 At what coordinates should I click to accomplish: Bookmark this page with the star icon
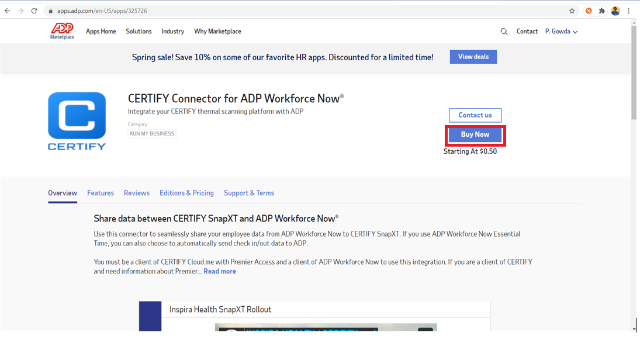(572, 11)
